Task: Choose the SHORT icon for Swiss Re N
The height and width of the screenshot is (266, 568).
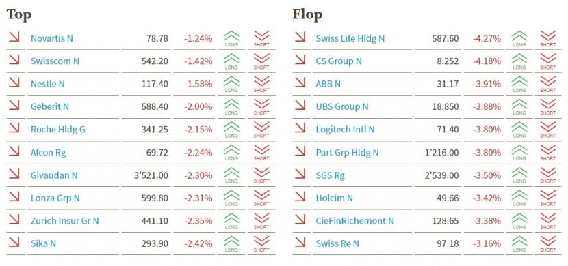Action: point(547,243)
